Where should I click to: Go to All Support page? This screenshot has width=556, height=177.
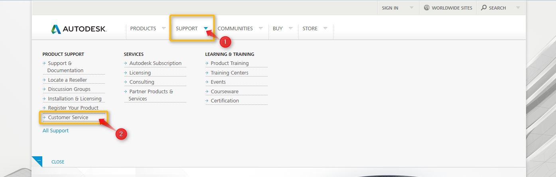click(55, 131)
